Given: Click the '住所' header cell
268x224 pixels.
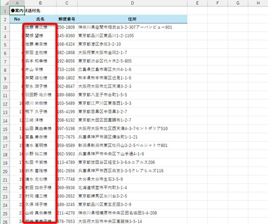Looking at the screenshot, I should pyautogui.click(x=133, y=19).
